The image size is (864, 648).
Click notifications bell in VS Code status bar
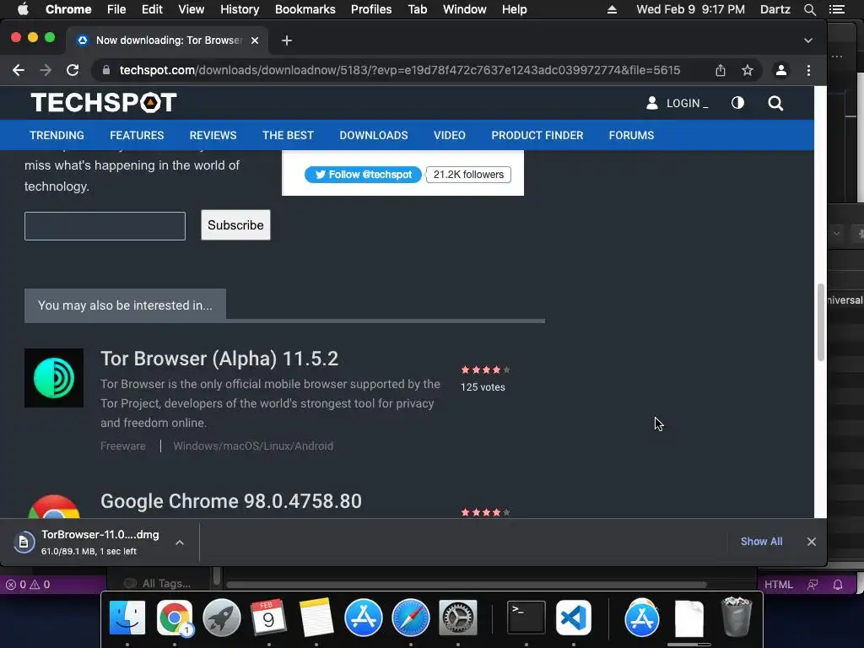(838, 585)
